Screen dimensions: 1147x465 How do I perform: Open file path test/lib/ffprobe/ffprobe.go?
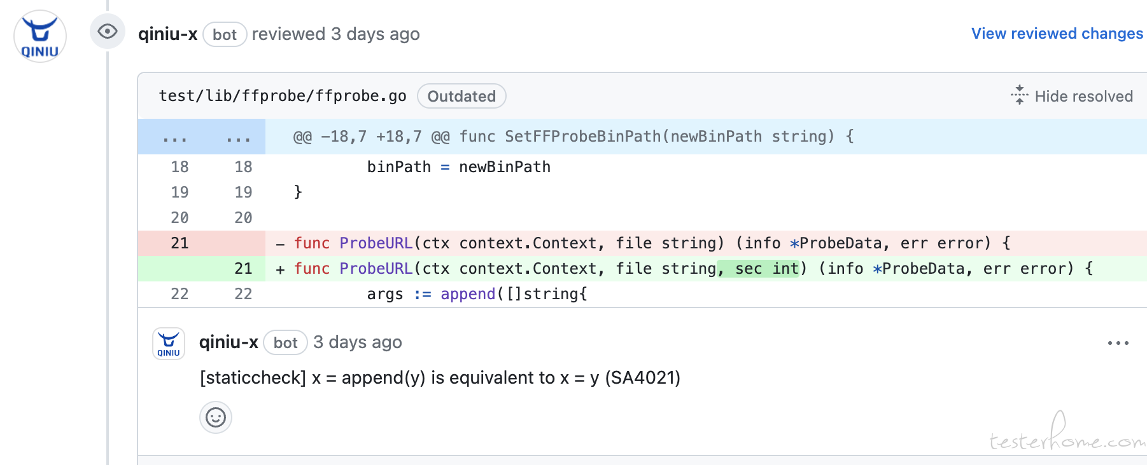283,96
